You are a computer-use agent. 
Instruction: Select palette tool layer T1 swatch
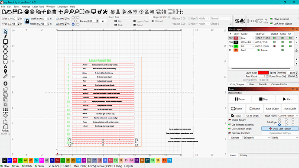point(164,160)
